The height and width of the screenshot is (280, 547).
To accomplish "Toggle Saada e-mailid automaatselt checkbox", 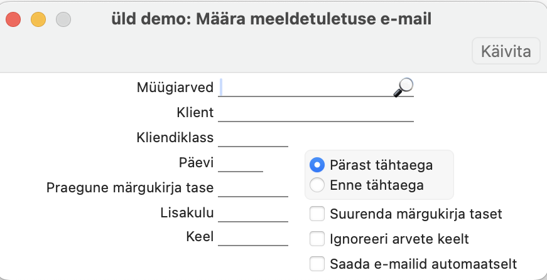I will (318, 264).
